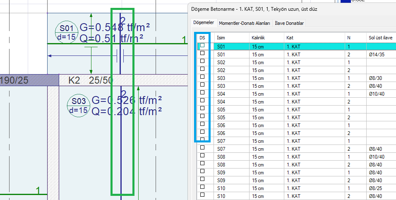Switch to the Döşemeler tab
396x200 pixels.
[x=204, y=22]
